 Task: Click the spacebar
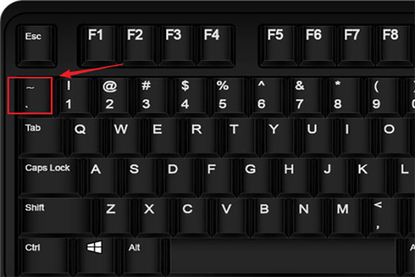283,257
